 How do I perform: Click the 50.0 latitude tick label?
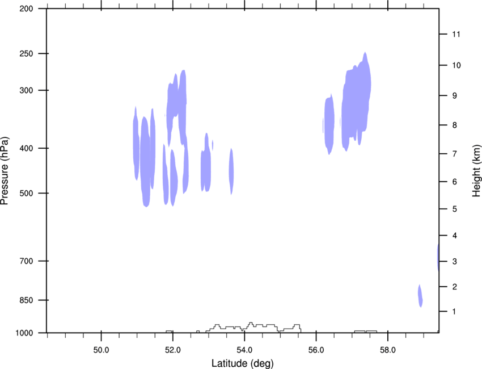point(101,350)
